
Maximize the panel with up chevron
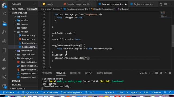click(166, 73)
